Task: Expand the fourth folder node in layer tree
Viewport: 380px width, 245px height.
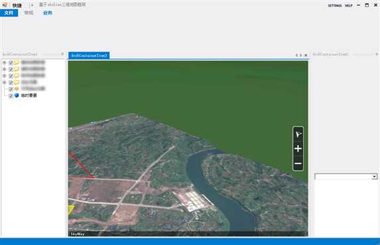Action: point(4,82)
